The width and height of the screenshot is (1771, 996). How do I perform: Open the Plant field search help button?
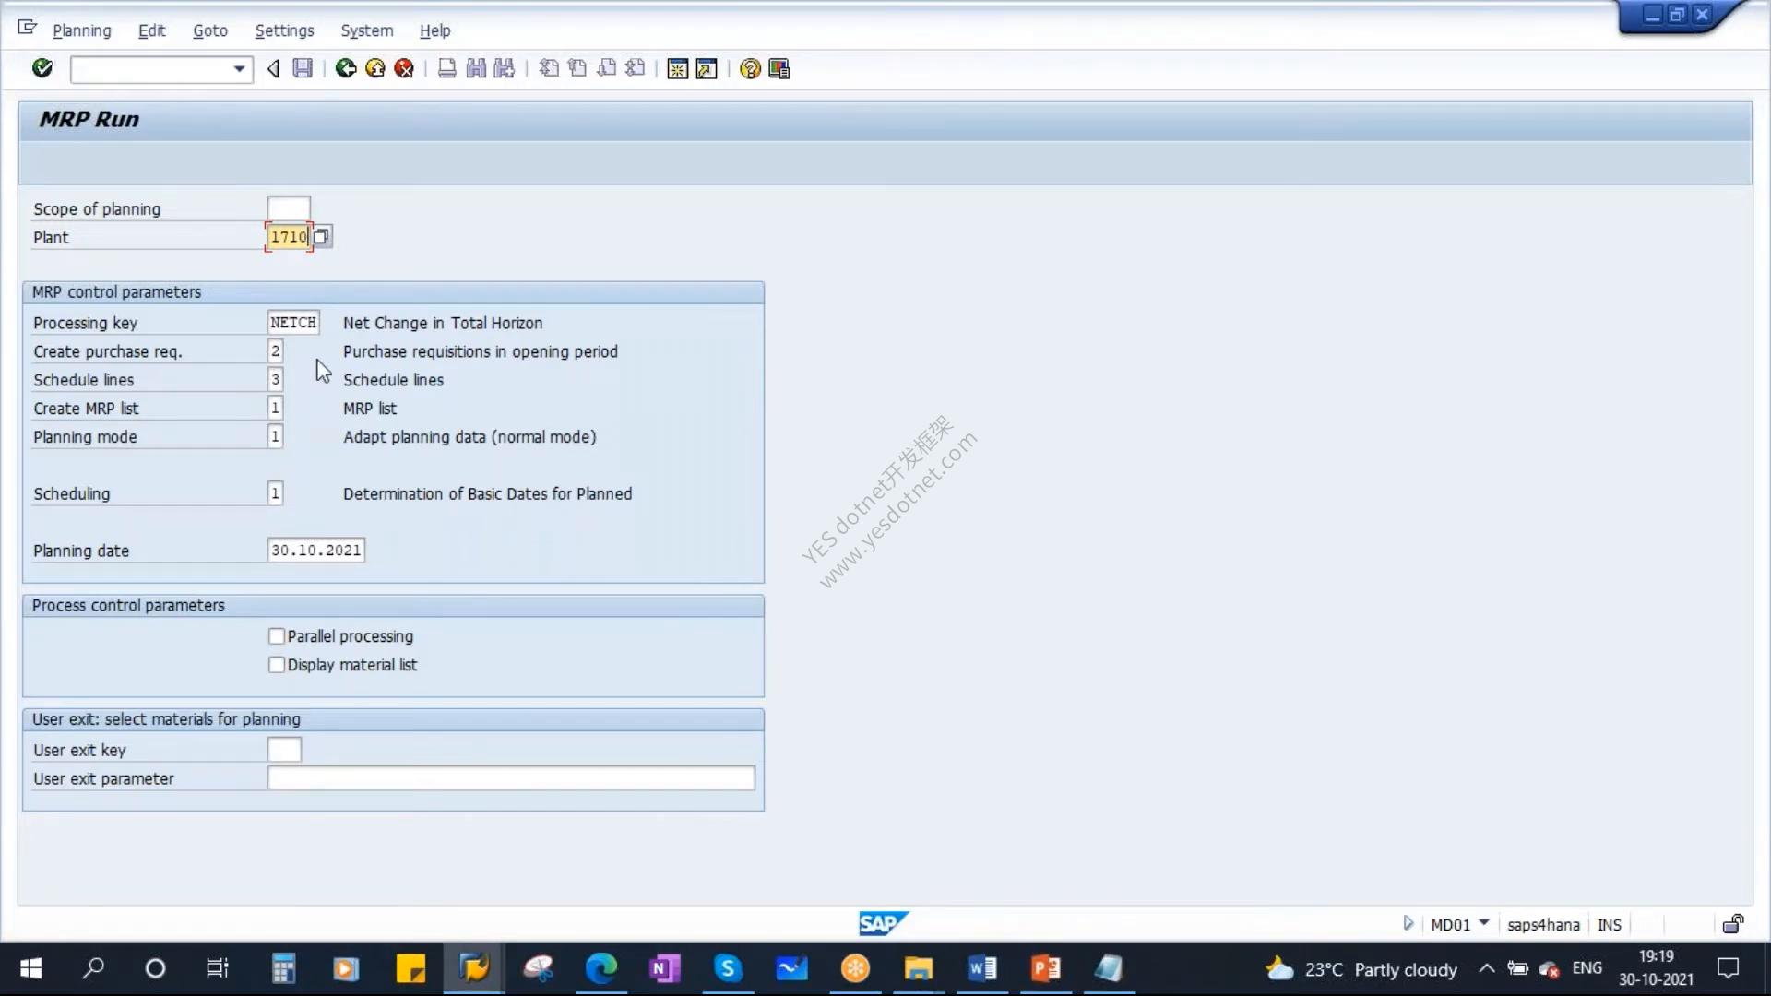click(x=321, y=237)
